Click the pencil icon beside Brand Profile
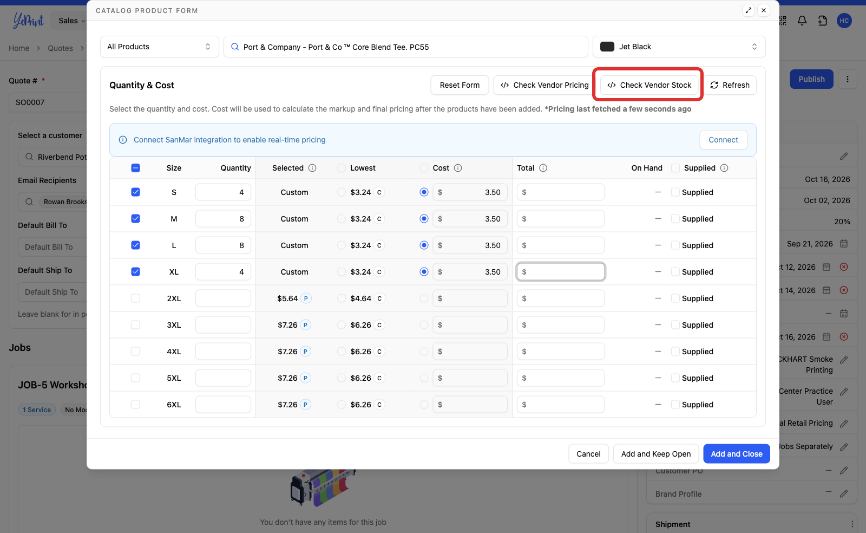The image size is (866, 533). pyautogui.click(x=844, y=494)
